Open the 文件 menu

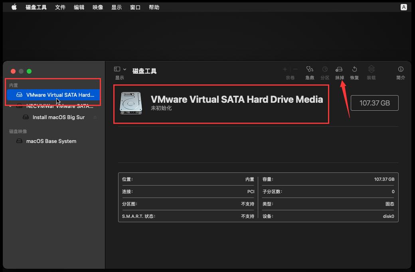tap(60, 7)
